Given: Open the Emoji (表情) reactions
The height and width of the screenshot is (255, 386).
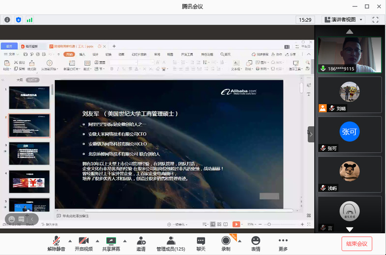Looking at the screenshot, I should 255,243.
